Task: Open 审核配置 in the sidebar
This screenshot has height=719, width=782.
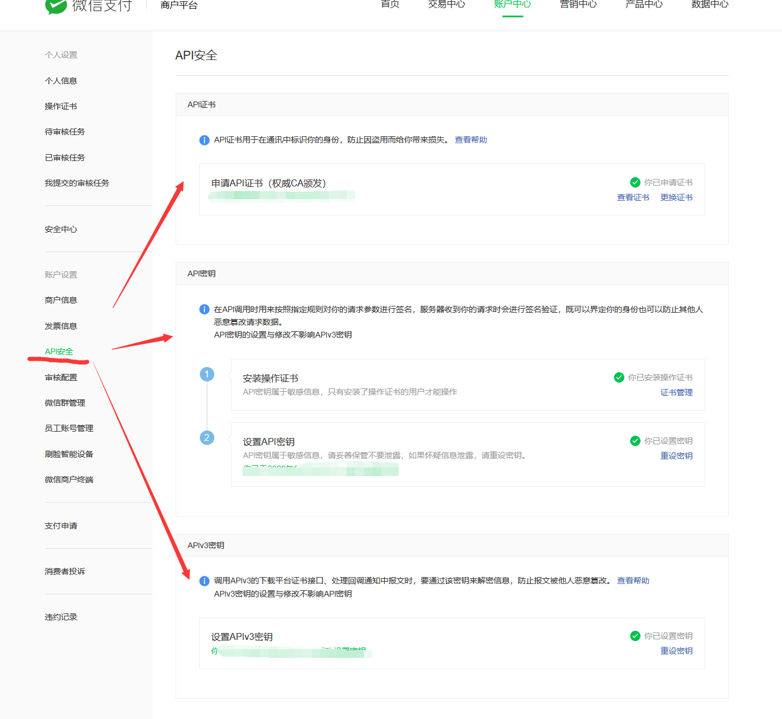Action: (x=61, y=377)
